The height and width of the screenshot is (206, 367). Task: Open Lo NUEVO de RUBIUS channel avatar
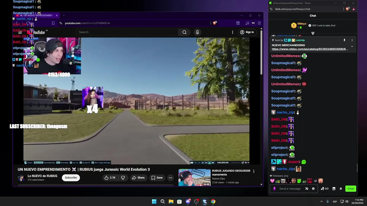pos(21,178)
